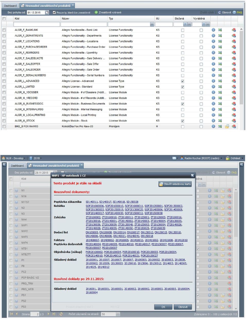The width and height of the screenshot is (247, 319).
Task: Open invoice link 201408007
Action: 92,240
